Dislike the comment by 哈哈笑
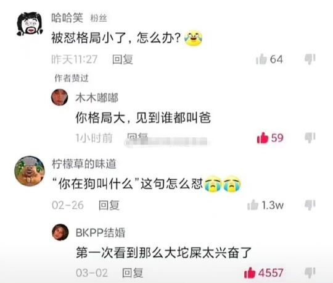The height and width of the screenshot is (283, 333). coord(310,59)
